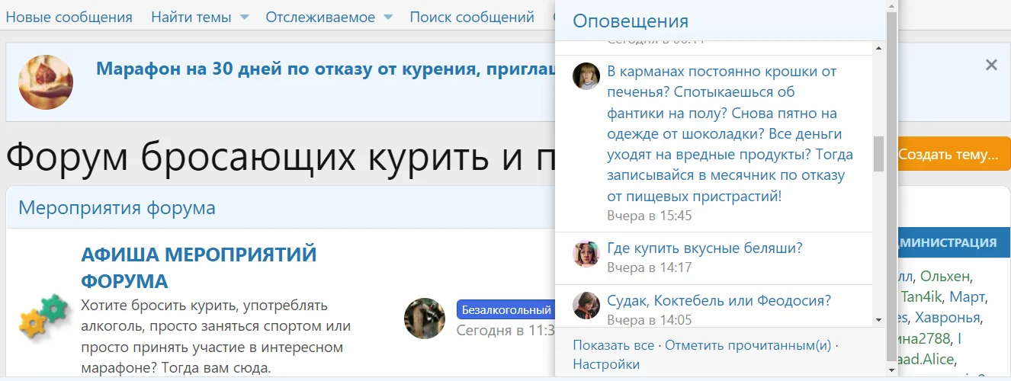
Task: Open the 30-day smoking marathon announcement link
Action: tap(326, 69)
